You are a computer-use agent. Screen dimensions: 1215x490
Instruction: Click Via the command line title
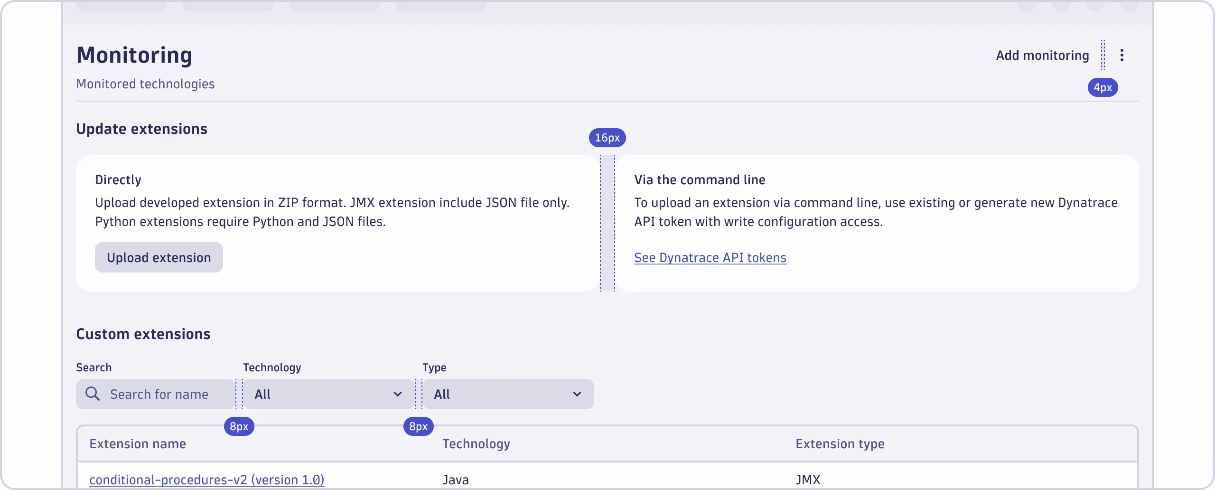(x=700, y=180)
